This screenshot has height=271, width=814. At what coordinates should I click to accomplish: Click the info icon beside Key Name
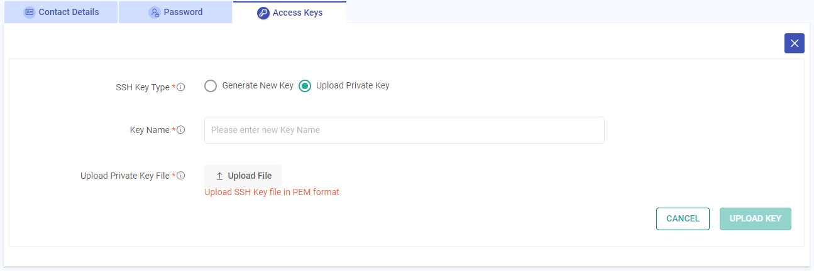tap(181, 130)
